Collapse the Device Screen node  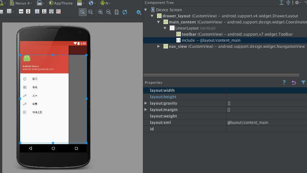(x=145, y=10)
